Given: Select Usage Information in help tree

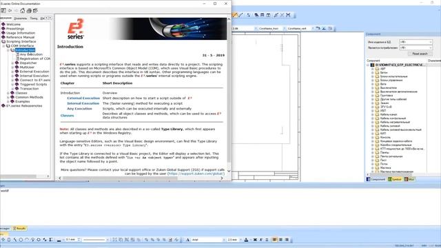Looking at the screenshot, I should coord(21,33).
